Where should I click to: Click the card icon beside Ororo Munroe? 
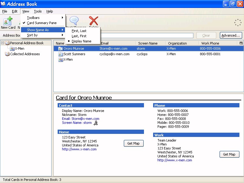60,49
